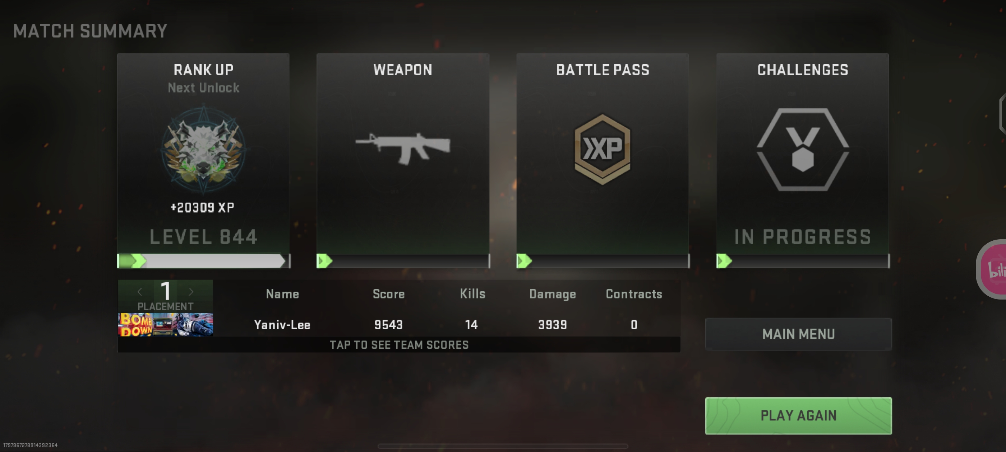The image size is (1006, 452).
Task: Click the green arrow on Weapon progress bar
Action: (324, 261)
